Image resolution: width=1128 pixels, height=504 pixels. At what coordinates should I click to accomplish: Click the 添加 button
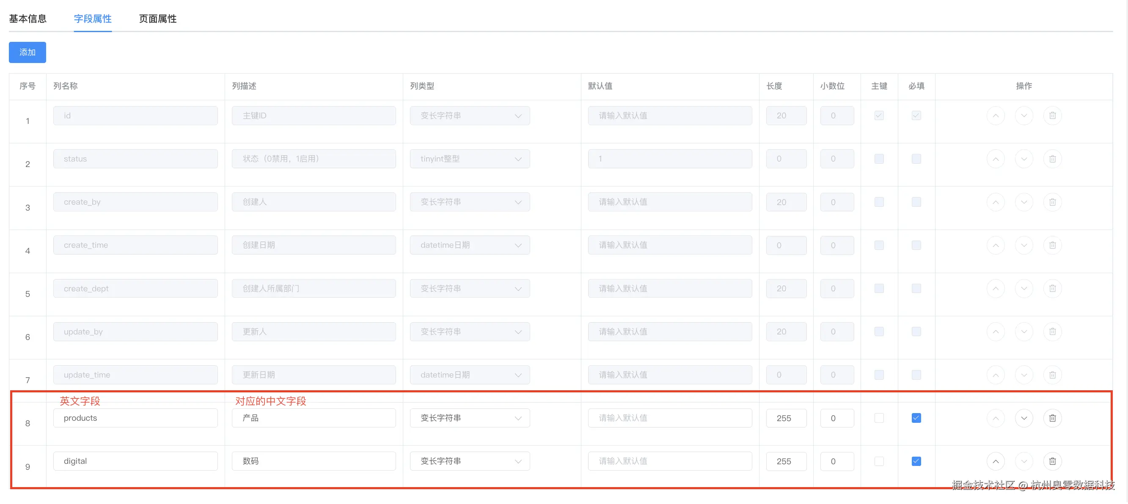click(27, 52)
